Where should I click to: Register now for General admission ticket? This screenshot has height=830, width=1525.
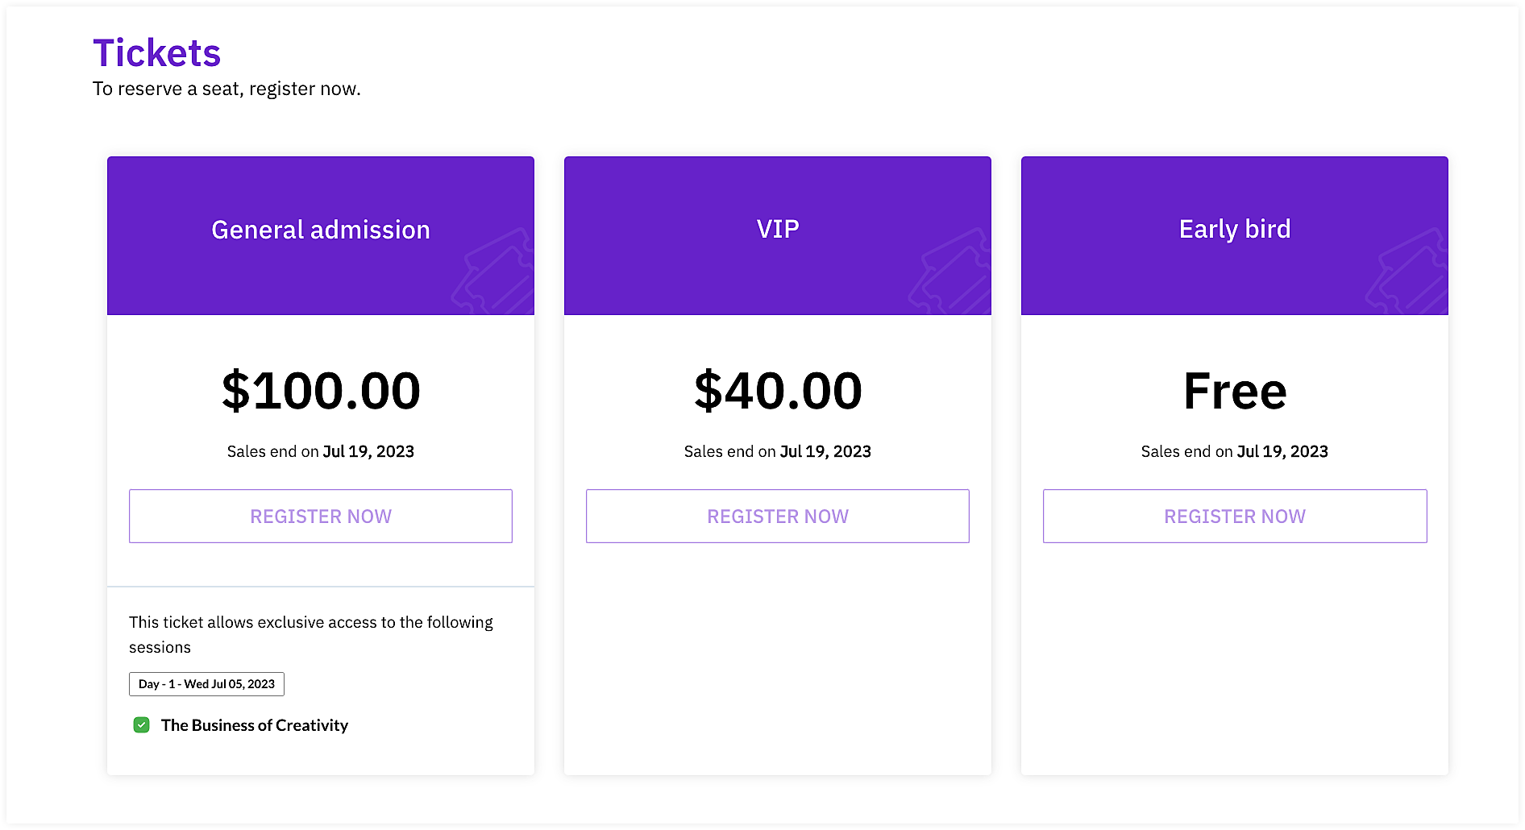321,517
